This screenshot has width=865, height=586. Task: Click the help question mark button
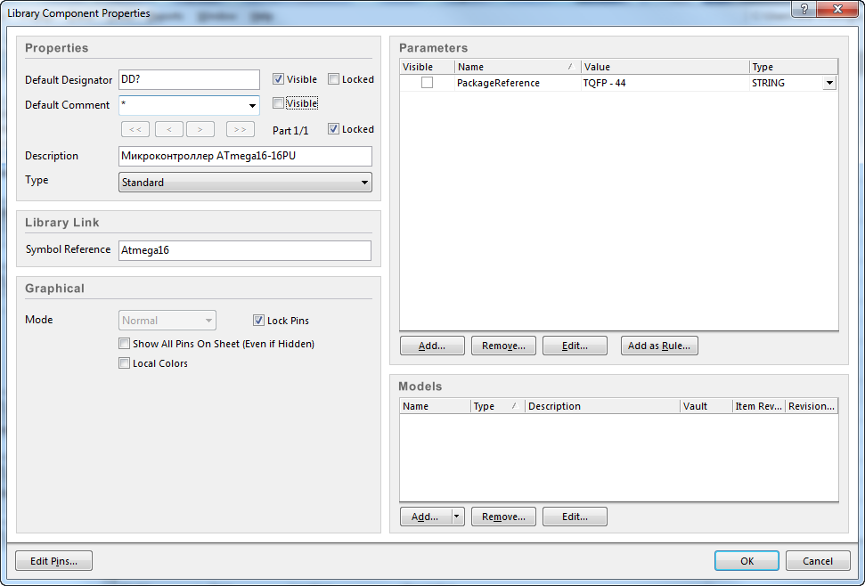click(804, 10)
